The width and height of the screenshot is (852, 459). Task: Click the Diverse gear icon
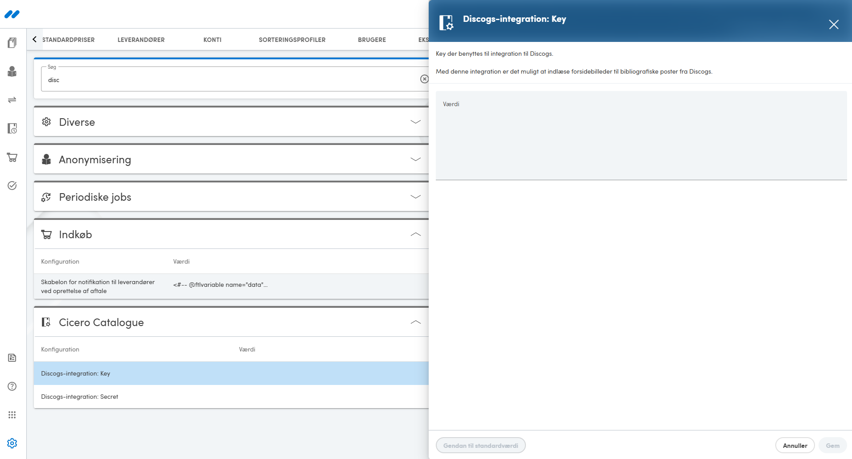pyautogui.click(x=46, y=122)
